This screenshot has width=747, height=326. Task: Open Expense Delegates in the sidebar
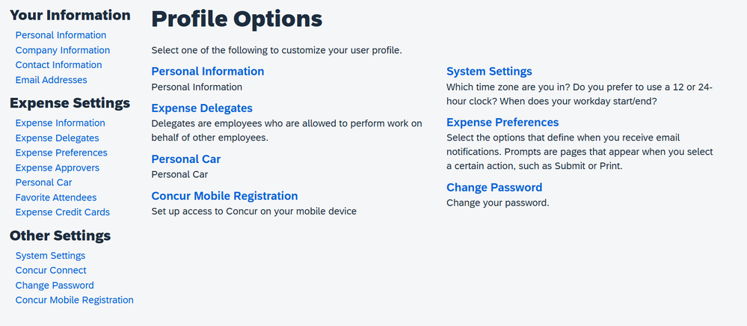(57, 138)
